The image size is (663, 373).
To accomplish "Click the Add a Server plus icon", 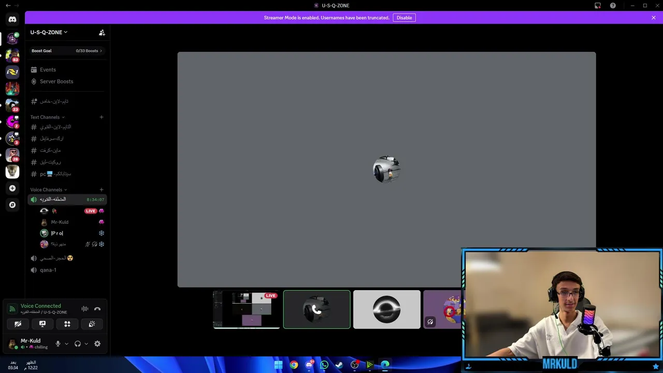I will pos(12,188).
